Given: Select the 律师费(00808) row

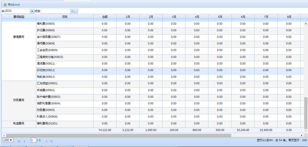Looking at the screenshot, I should click(170, 44).
